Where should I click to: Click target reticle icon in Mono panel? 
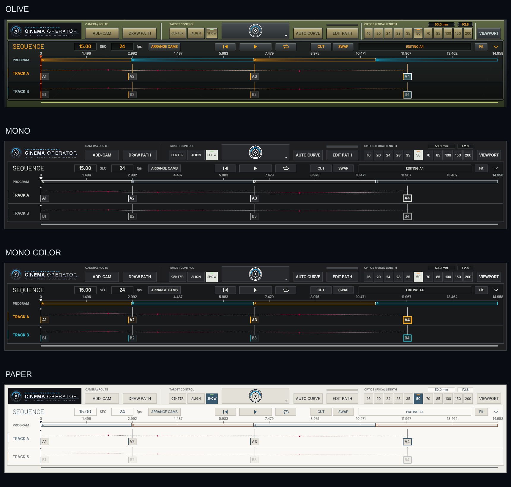point(255,152)
